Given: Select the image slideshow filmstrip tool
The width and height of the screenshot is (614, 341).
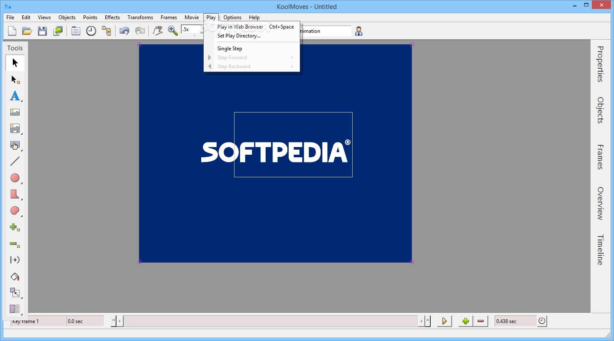Looking at the screenshot, I should 15,129.
